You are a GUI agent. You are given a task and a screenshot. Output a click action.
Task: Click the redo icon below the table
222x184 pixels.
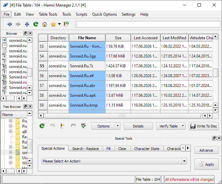pos(73,126)
